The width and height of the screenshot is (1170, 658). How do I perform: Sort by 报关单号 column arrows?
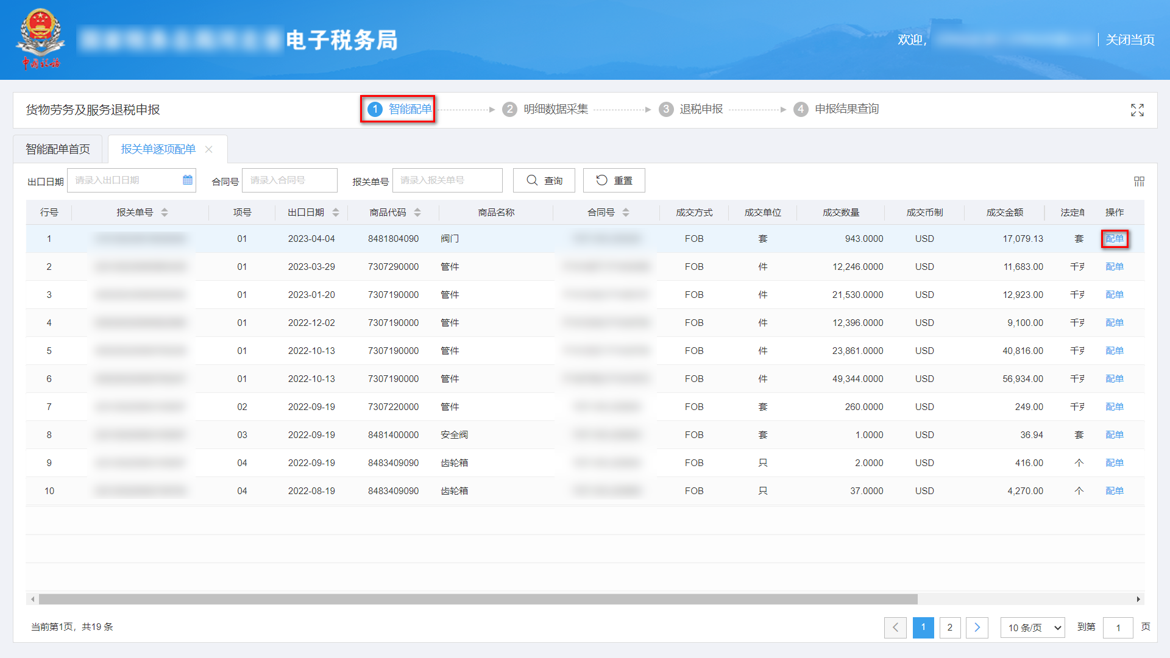[x=165, y=212]
